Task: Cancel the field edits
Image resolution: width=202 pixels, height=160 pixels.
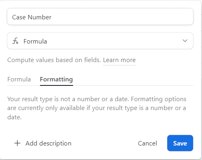Action: click(x=147, y=143)
